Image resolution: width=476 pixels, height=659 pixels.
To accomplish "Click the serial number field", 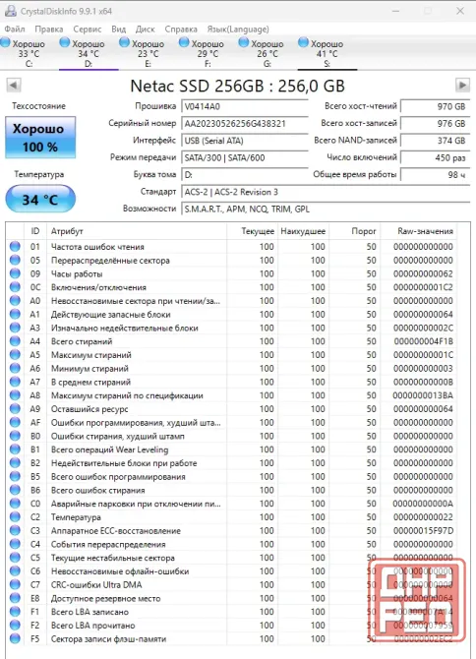I will (x=245, y=124).
